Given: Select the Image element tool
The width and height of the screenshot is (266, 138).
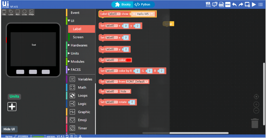Looking at the screenshot, I should pyautogui.click(x=31, y=12).
